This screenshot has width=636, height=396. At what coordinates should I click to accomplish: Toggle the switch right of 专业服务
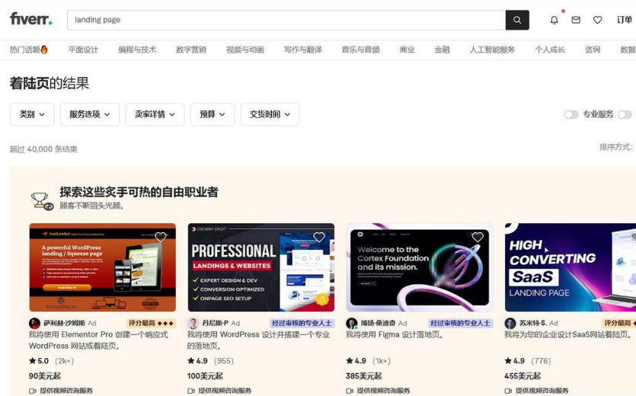coord(625,115)
